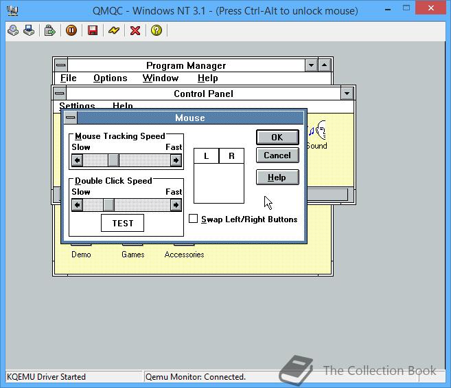Maximize Program Manager with its up arrow
Viewport: 451px width, 388px height.
click(x=325, y=65)
